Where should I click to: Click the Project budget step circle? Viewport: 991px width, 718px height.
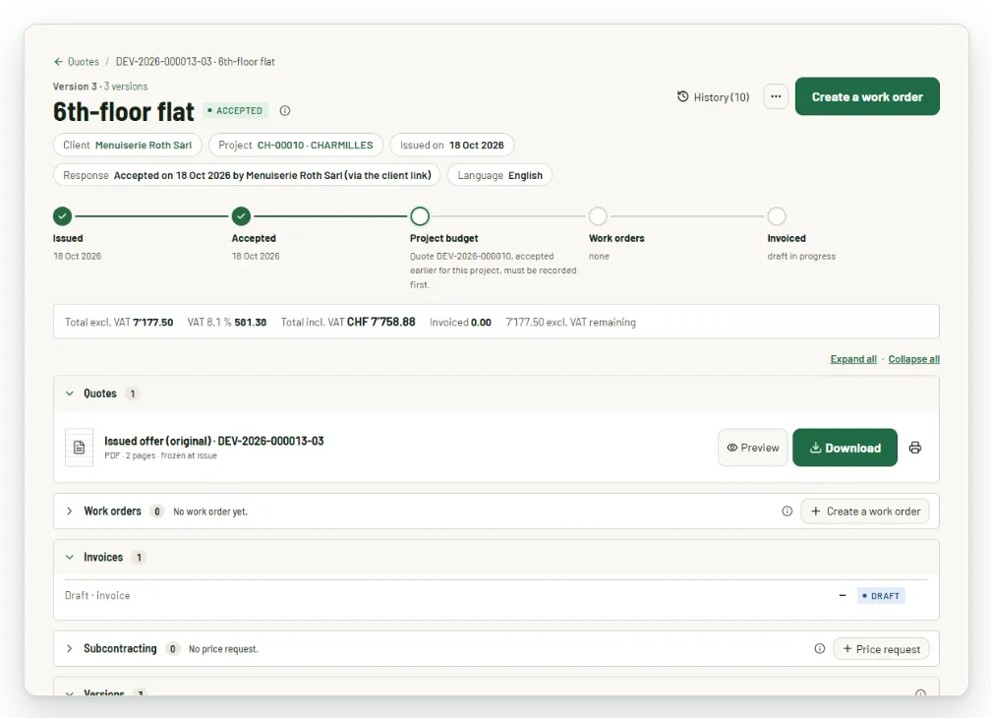(420, 216)
